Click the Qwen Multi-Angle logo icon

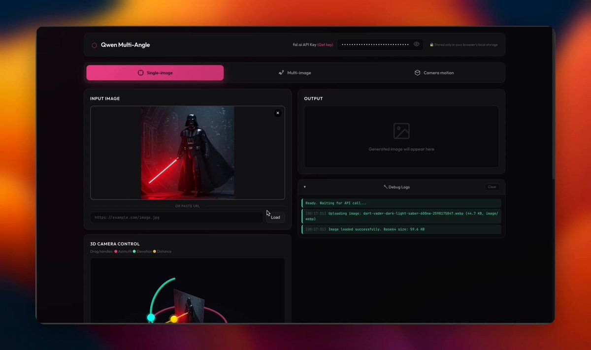[94, 45]
